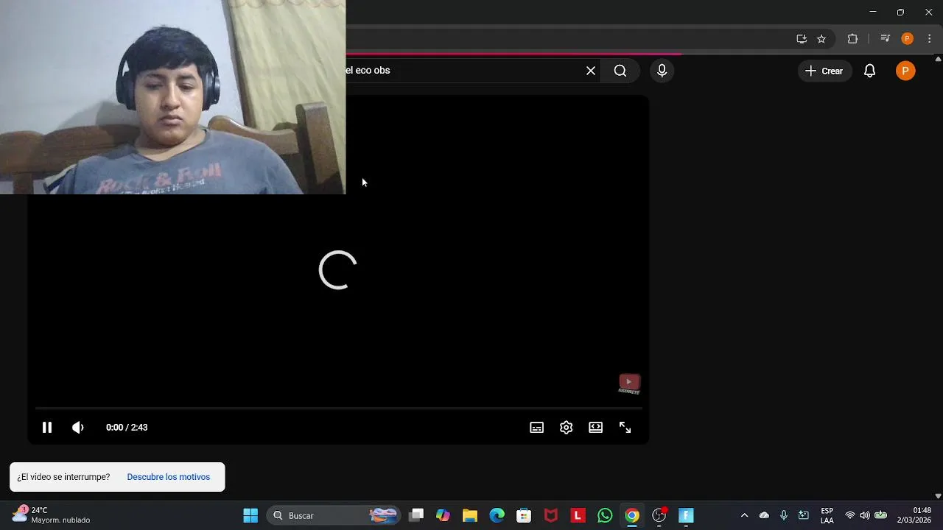Click Descubre los motivos link
Viewport: 943px width, 530px height.
[168, 477]
